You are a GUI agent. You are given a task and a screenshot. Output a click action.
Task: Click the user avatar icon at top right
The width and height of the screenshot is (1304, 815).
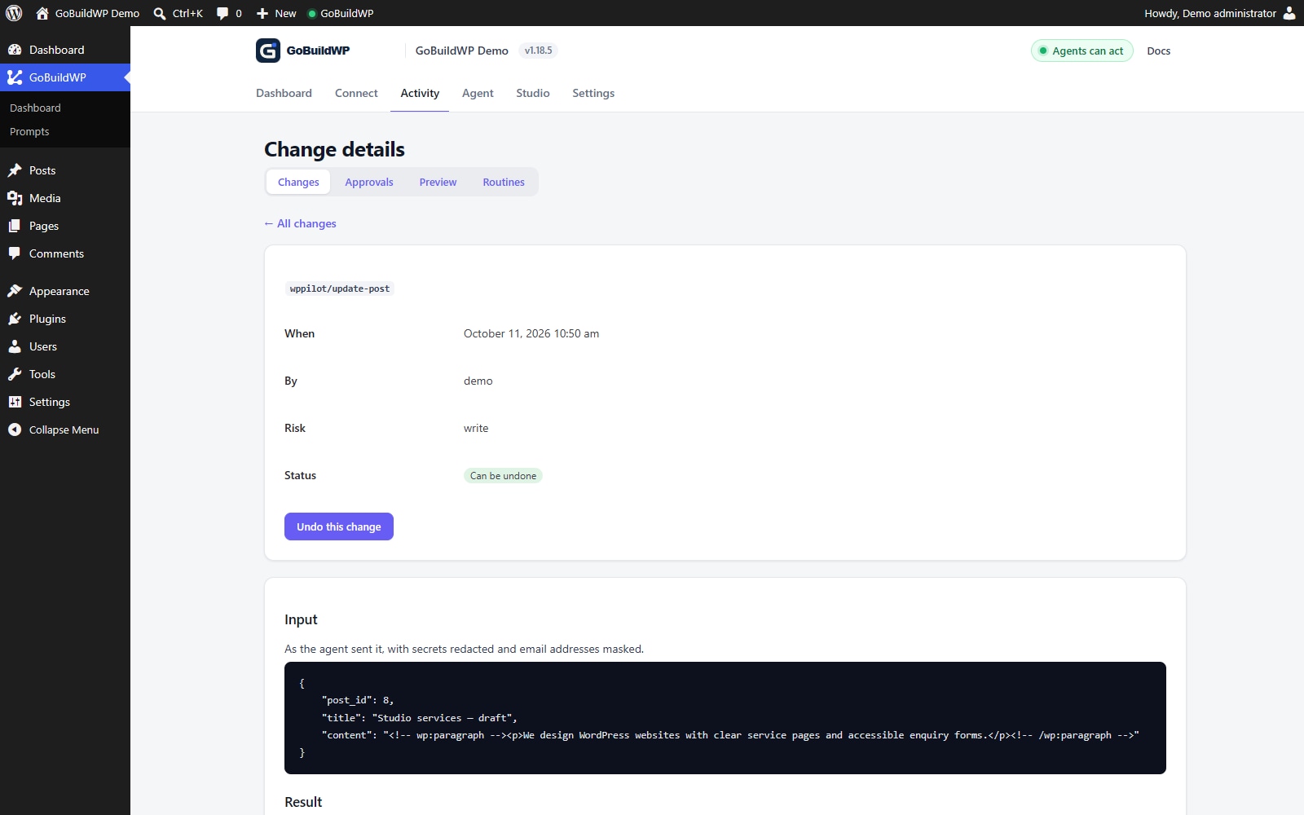pos(1289,13)
